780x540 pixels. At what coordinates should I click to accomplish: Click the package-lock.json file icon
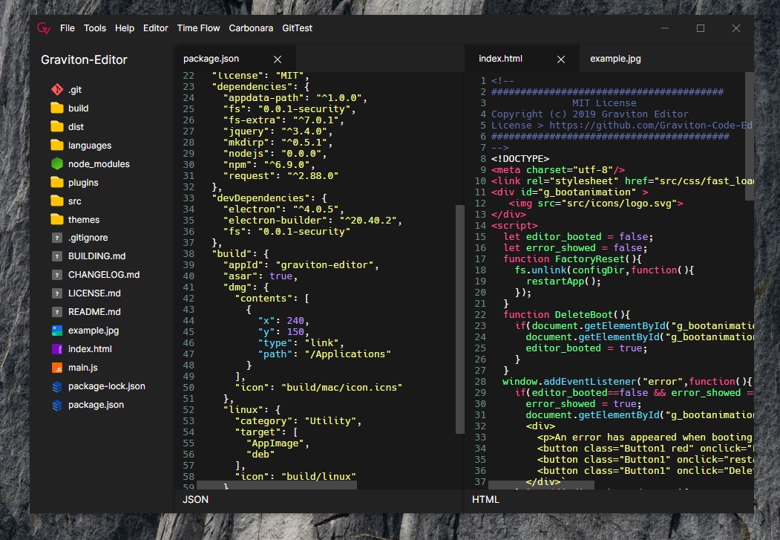click(x=56, y=386)
